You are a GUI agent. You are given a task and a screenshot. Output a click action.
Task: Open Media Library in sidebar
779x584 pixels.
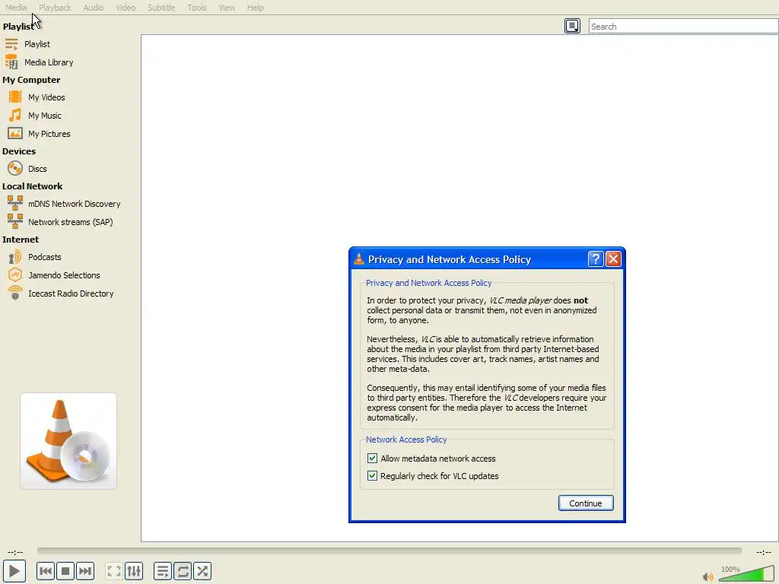pos(39,62)
